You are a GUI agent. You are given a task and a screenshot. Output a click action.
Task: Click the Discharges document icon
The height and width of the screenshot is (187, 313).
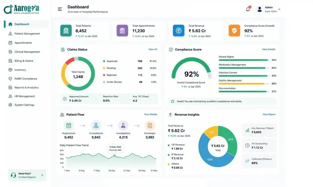click(x=150, y=125)
